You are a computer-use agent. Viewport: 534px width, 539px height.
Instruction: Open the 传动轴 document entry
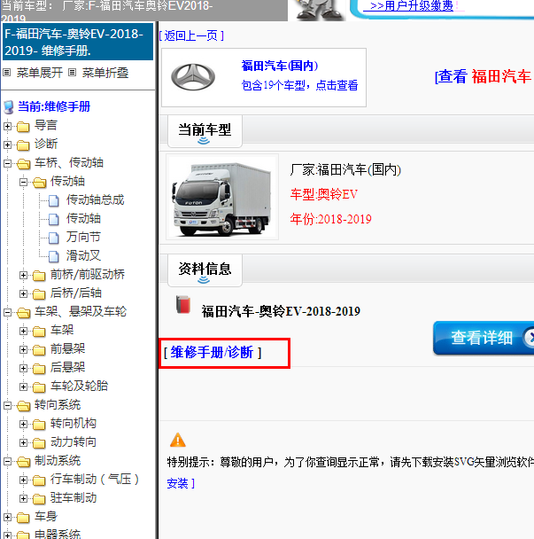coord(83,219)
